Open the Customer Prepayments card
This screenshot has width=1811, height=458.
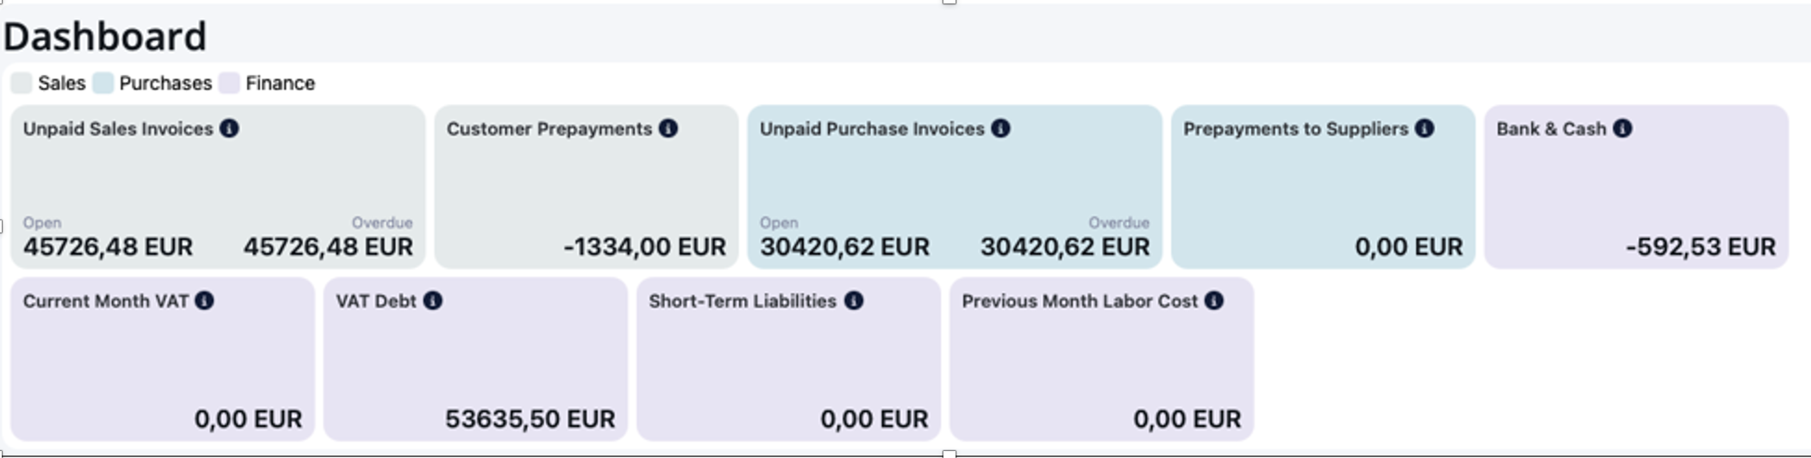tap(586, 186)
